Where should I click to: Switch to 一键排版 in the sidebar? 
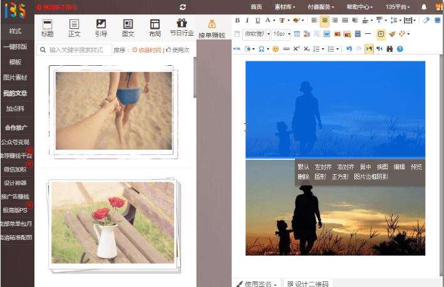(15, 46)
